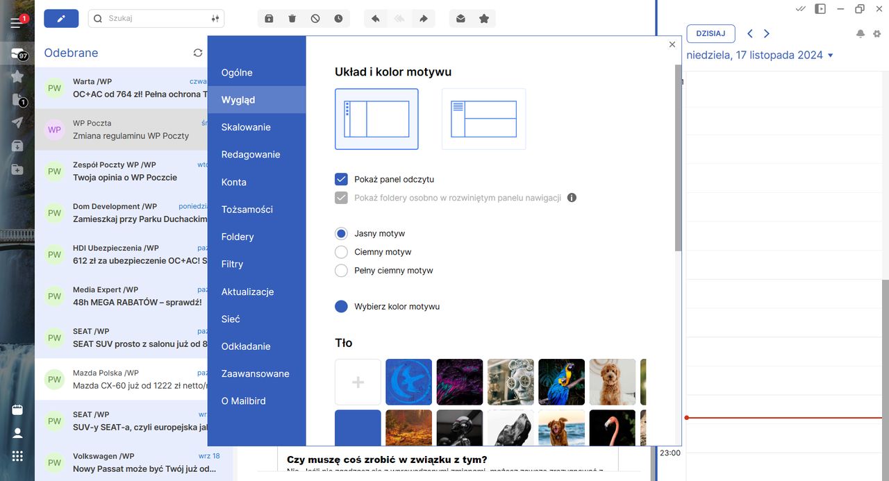
Task: Compose a new email with the pencil button
Action: click(61, 19)
